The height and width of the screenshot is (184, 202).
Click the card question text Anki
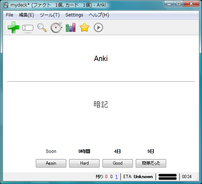click(101, 59)
